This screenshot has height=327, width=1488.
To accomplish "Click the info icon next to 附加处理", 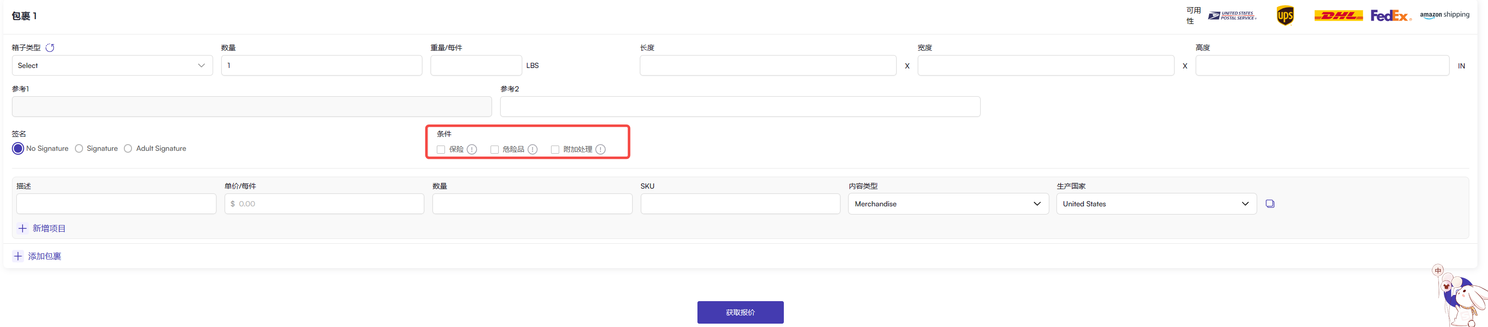I will point(601,149).
